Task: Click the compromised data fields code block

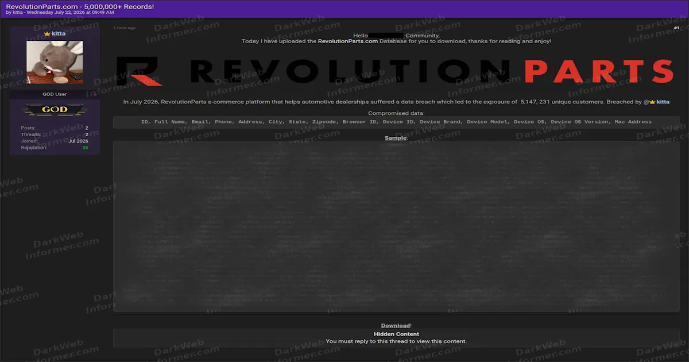Action: point(396,122)
